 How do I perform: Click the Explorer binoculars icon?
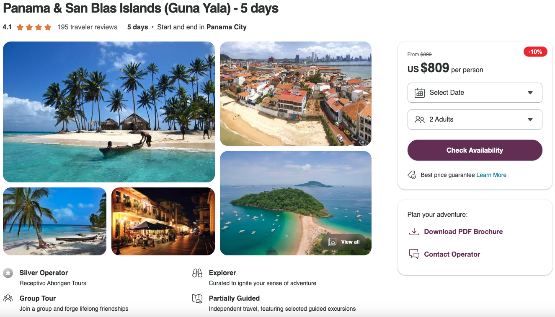(197, 273)
